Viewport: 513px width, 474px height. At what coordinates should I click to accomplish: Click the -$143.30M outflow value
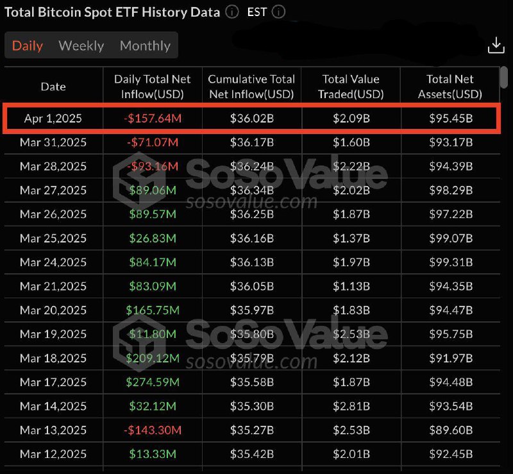coord(153,430)
